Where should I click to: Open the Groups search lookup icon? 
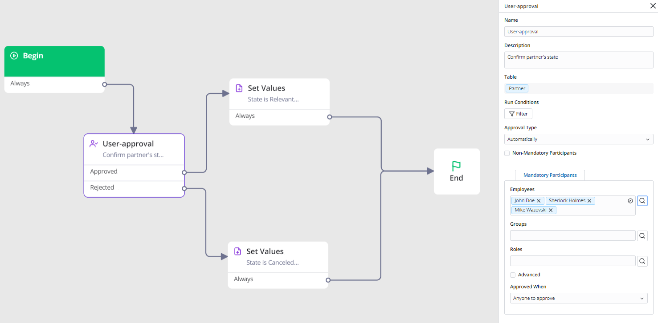pos(642,235)
